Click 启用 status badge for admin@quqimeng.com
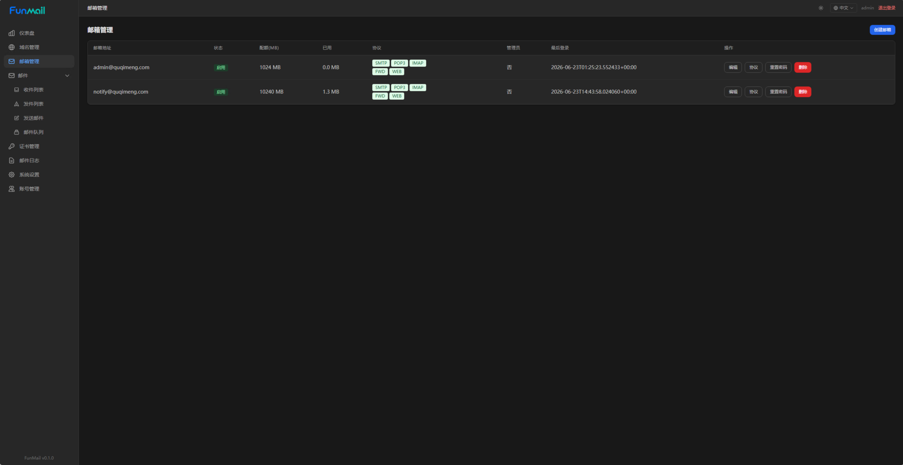Screen dimensions: 903x465 221,68
